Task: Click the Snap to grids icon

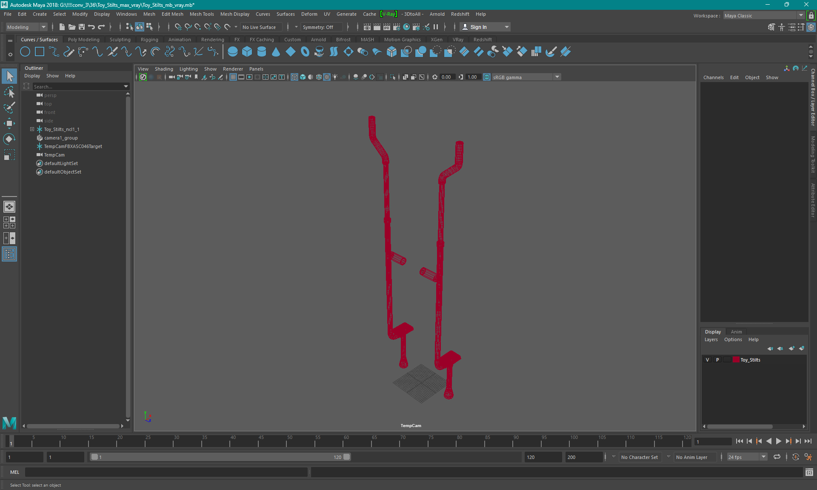Action: [178, 27]
